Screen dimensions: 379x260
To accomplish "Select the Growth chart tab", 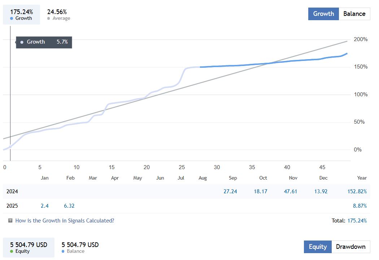I will coord(323,14).
